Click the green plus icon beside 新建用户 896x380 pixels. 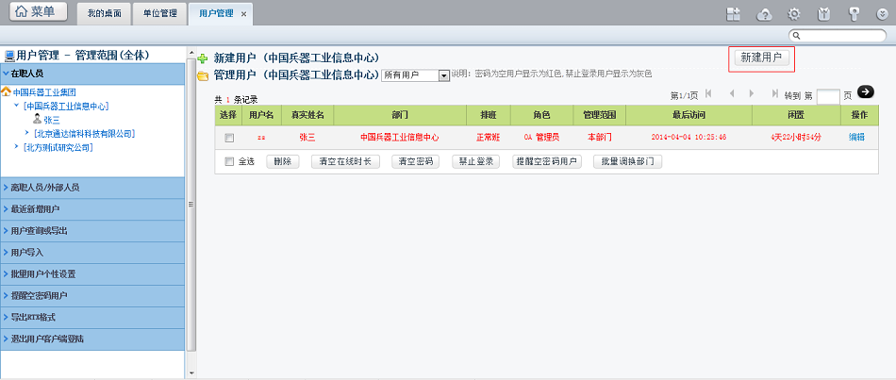[203, 58]
